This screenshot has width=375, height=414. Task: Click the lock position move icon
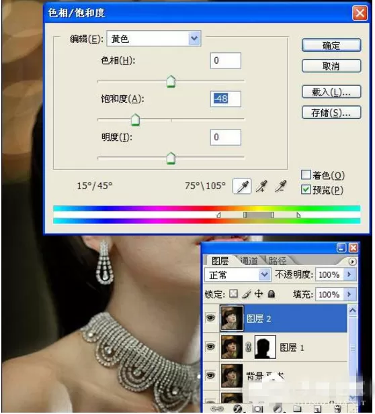pyautogui.click(x=259, y=294)
